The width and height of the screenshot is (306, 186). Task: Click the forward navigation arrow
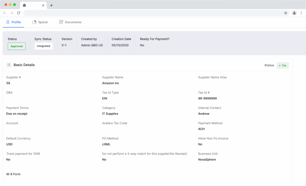tap(11, 13)
